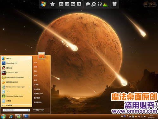Screen dimensions: 158x119
Task: Click the Windows flag dock icon
Action: click(43, 4)
